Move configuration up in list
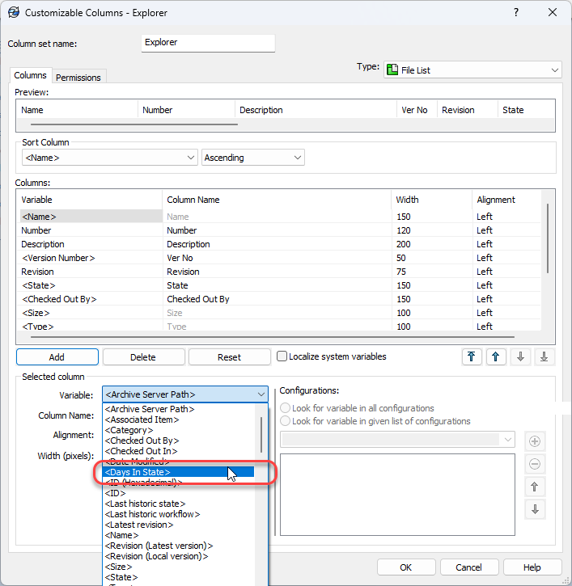This screenshot has height=586, width=572. [x=534, y=487]
